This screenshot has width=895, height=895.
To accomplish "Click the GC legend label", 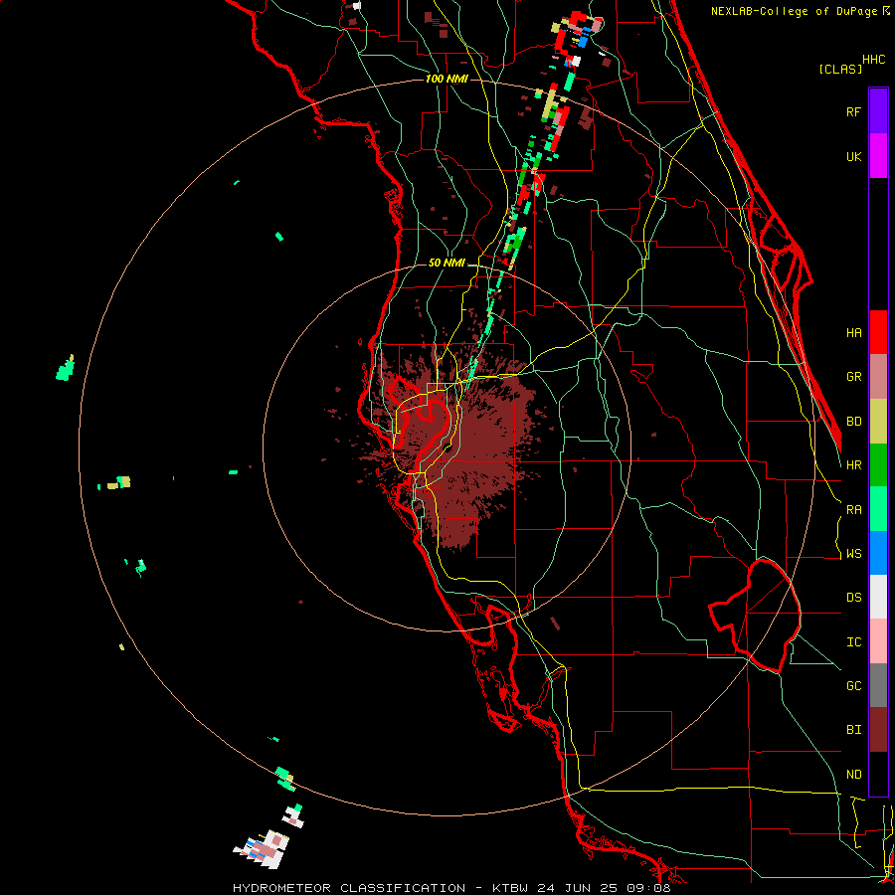I will [x=853, y=686].
